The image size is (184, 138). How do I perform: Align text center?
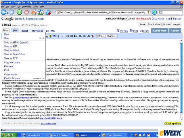tap(84, 36)
